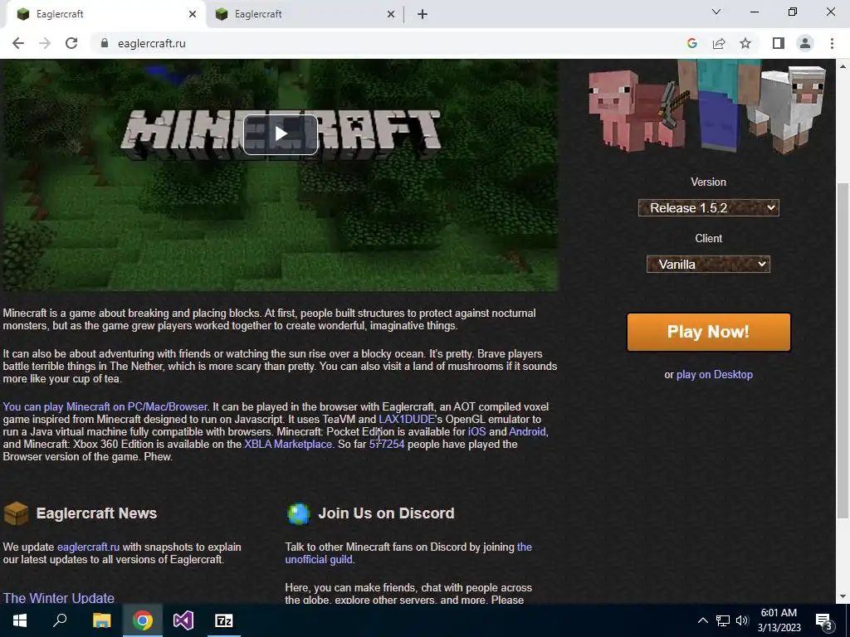Click the Join Us on Discord heading

386,513
